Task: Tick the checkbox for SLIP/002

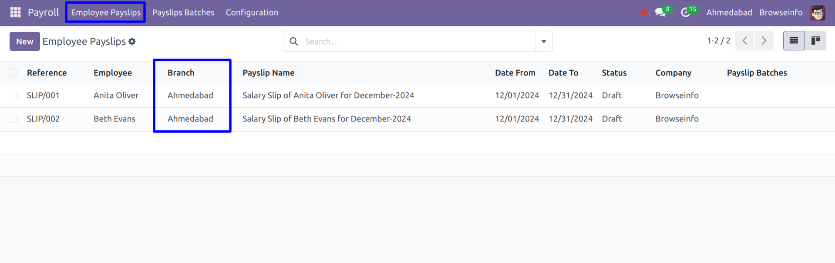Action: (14, 119)
